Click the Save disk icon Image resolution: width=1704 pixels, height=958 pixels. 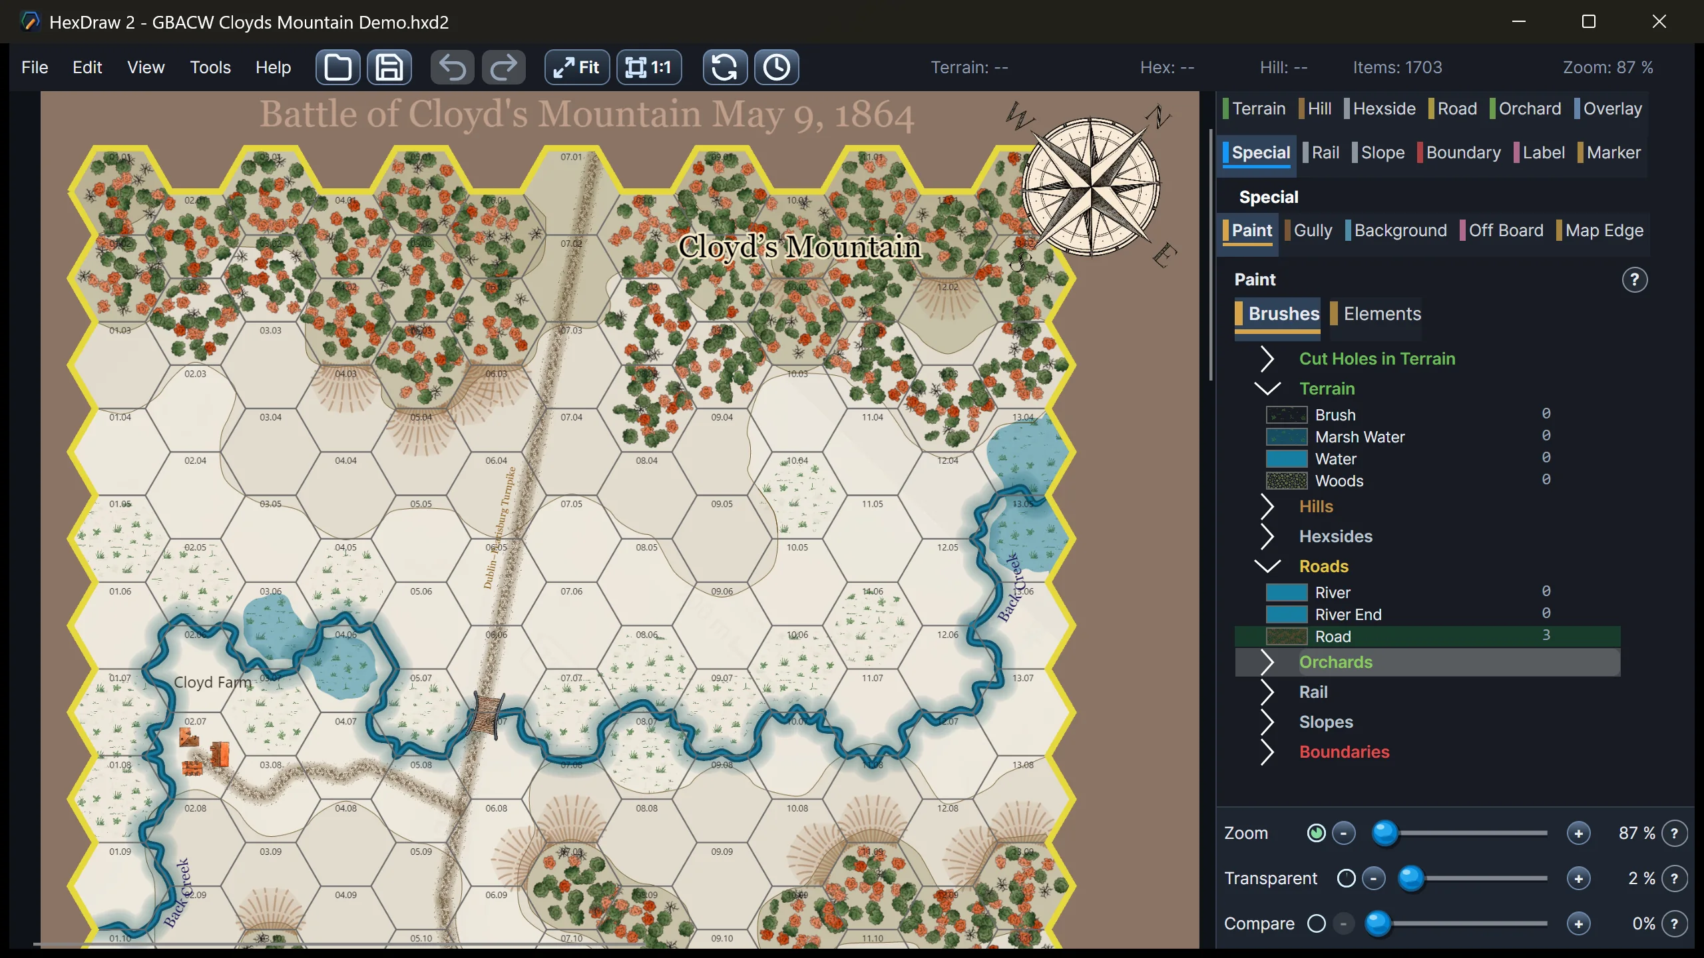[x=389, y=67]
